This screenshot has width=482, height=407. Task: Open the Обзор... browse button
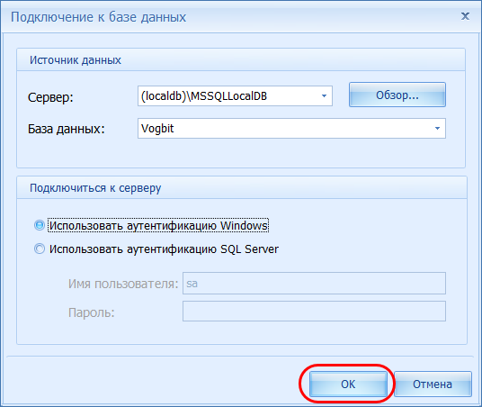[397, 95]
